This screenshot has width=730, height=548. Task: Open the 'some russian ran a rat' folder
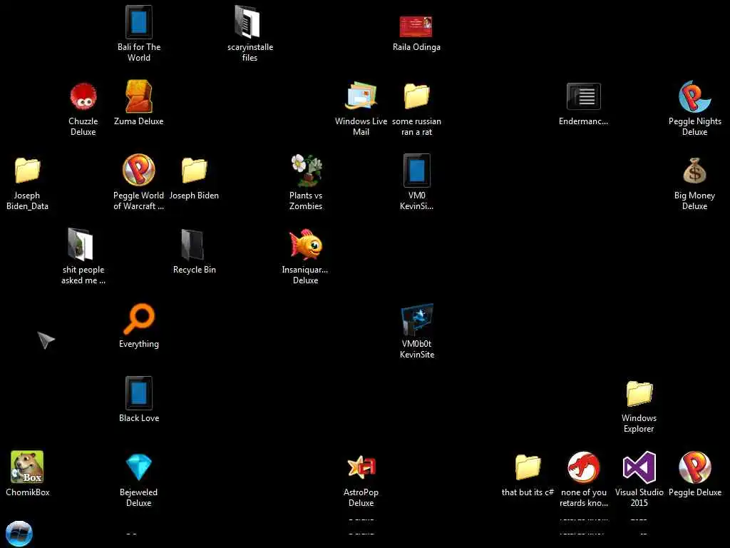[416, 96]
